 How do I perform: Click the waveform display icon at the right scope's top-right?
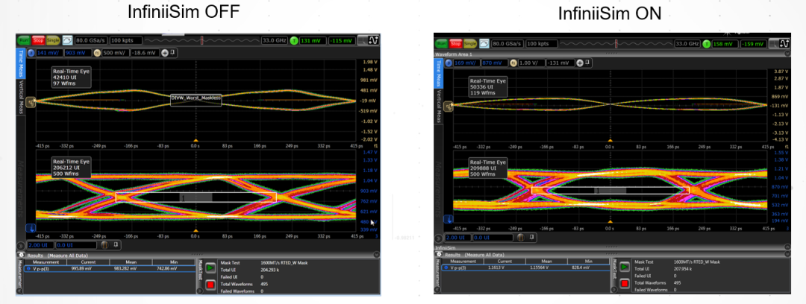[x=784, y=44]
